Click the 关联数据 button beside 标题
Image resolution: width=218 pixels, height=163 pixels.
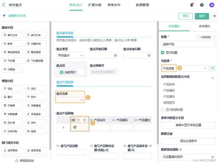click(205, 37)
